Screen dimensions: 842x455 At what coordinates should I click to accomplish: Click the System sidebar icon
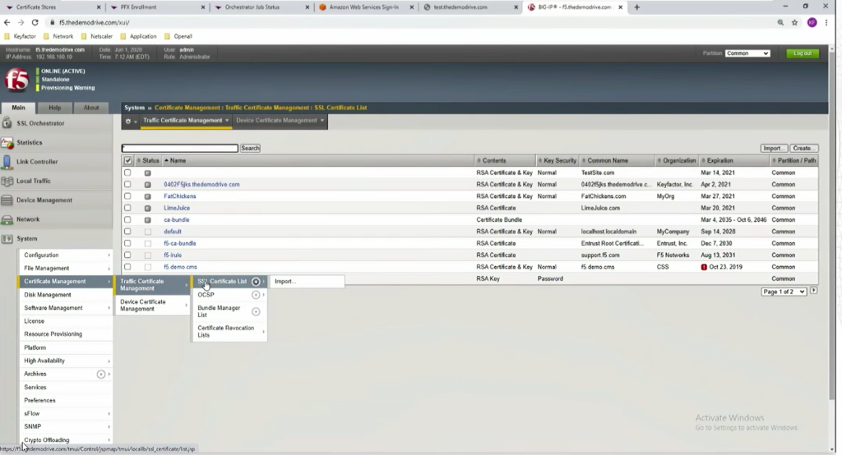tap(7, 239)
